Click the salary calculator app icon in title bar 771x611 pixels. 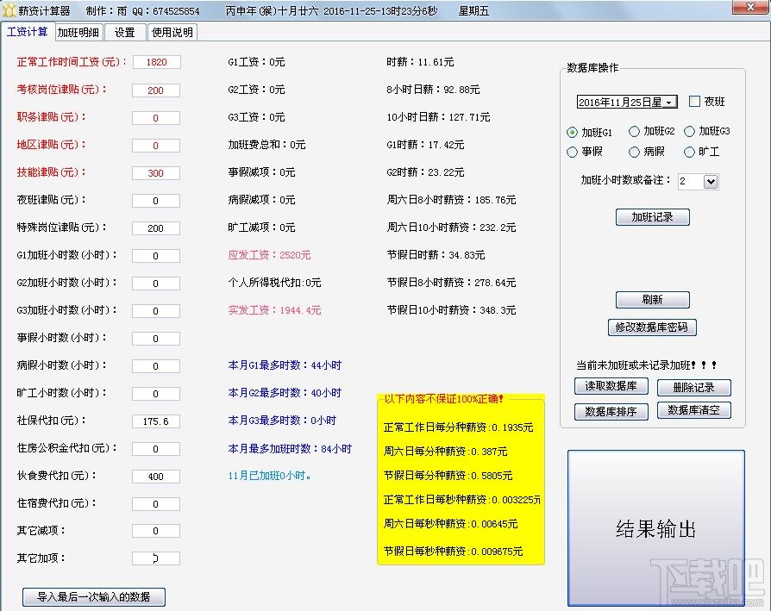point(9,10)
